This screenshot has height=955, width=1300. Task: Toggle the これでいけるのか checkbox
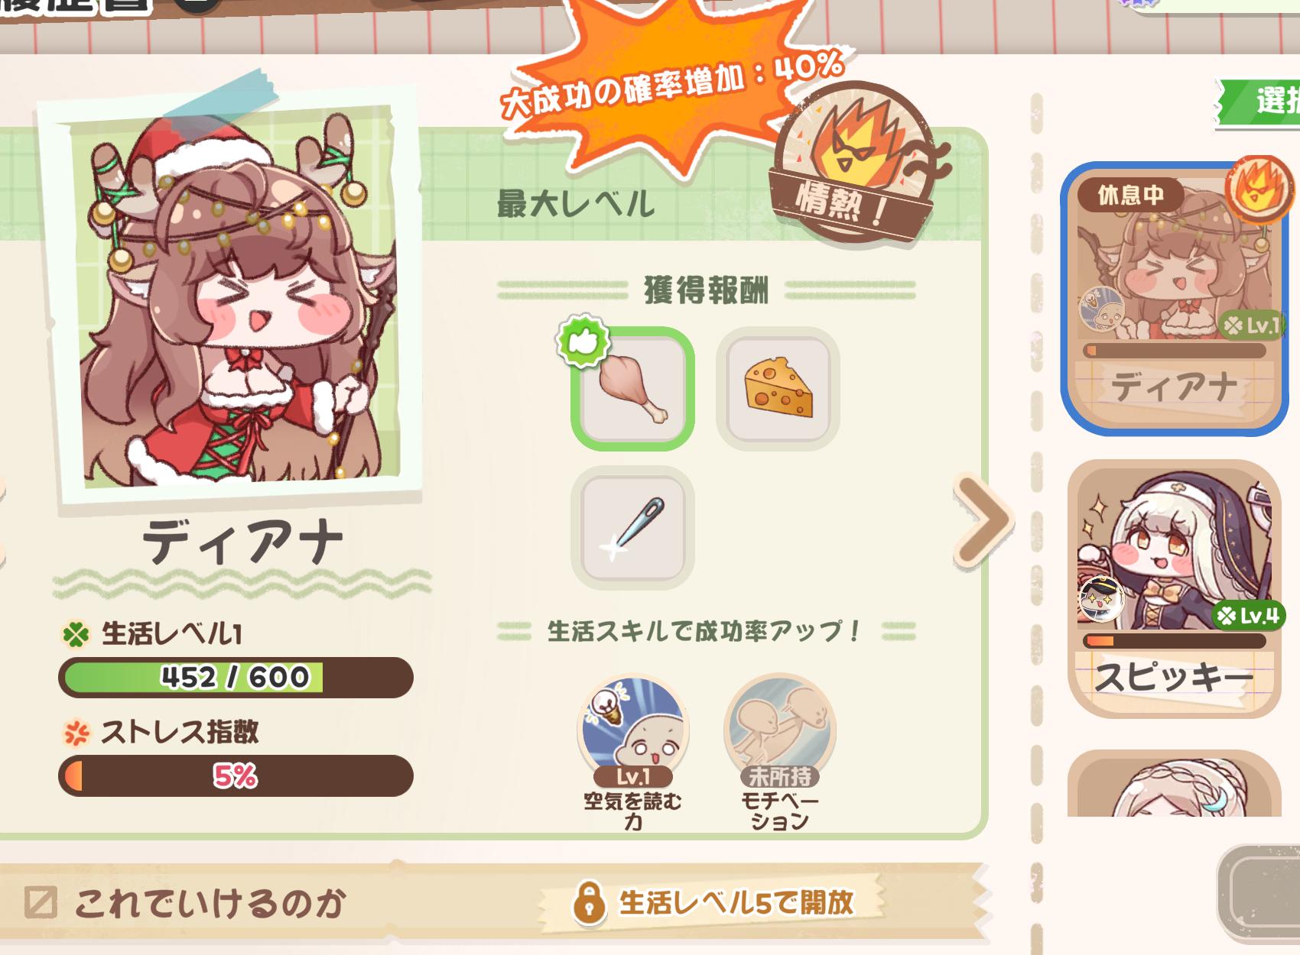coord(41,902)
